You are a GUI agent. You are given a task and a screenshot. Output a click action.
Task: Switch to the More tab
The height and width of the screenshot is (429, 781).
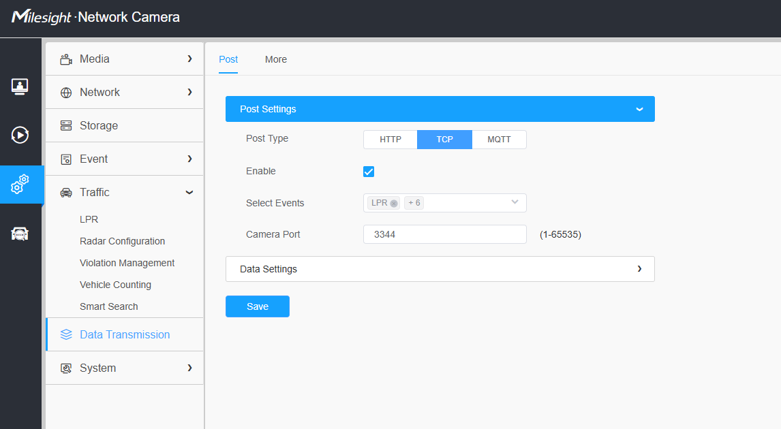click(x=276, y=59)
